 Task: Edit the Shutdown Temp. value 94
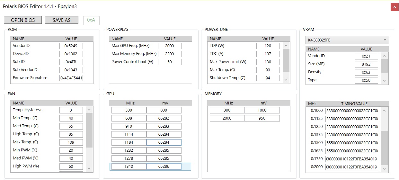point(268,78)
